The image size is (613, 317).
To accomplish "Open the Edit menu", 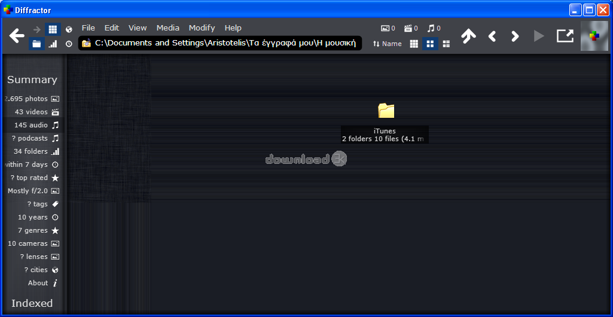I will pos(112,28).
